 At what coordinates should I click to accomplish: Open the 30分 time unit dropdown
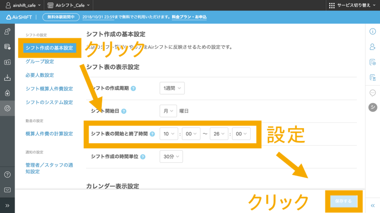[x=171, y=157]
